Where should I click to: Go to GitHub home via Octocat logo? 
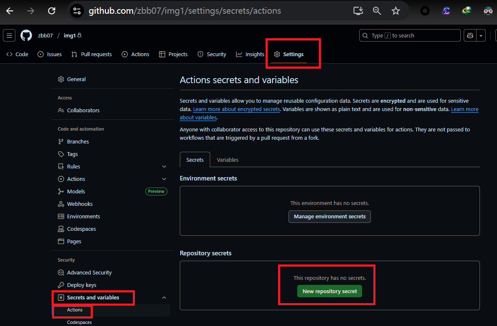click(26, 35)
